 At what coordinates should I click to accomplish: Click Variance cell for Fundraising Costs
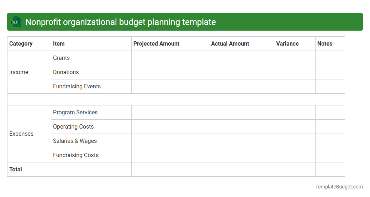[x=295, y=155]
